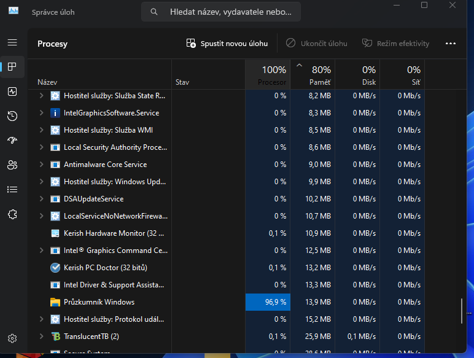The image size is (474, 358).
Task: Click the 25,9 MB memory value
Action: [318, 337]
